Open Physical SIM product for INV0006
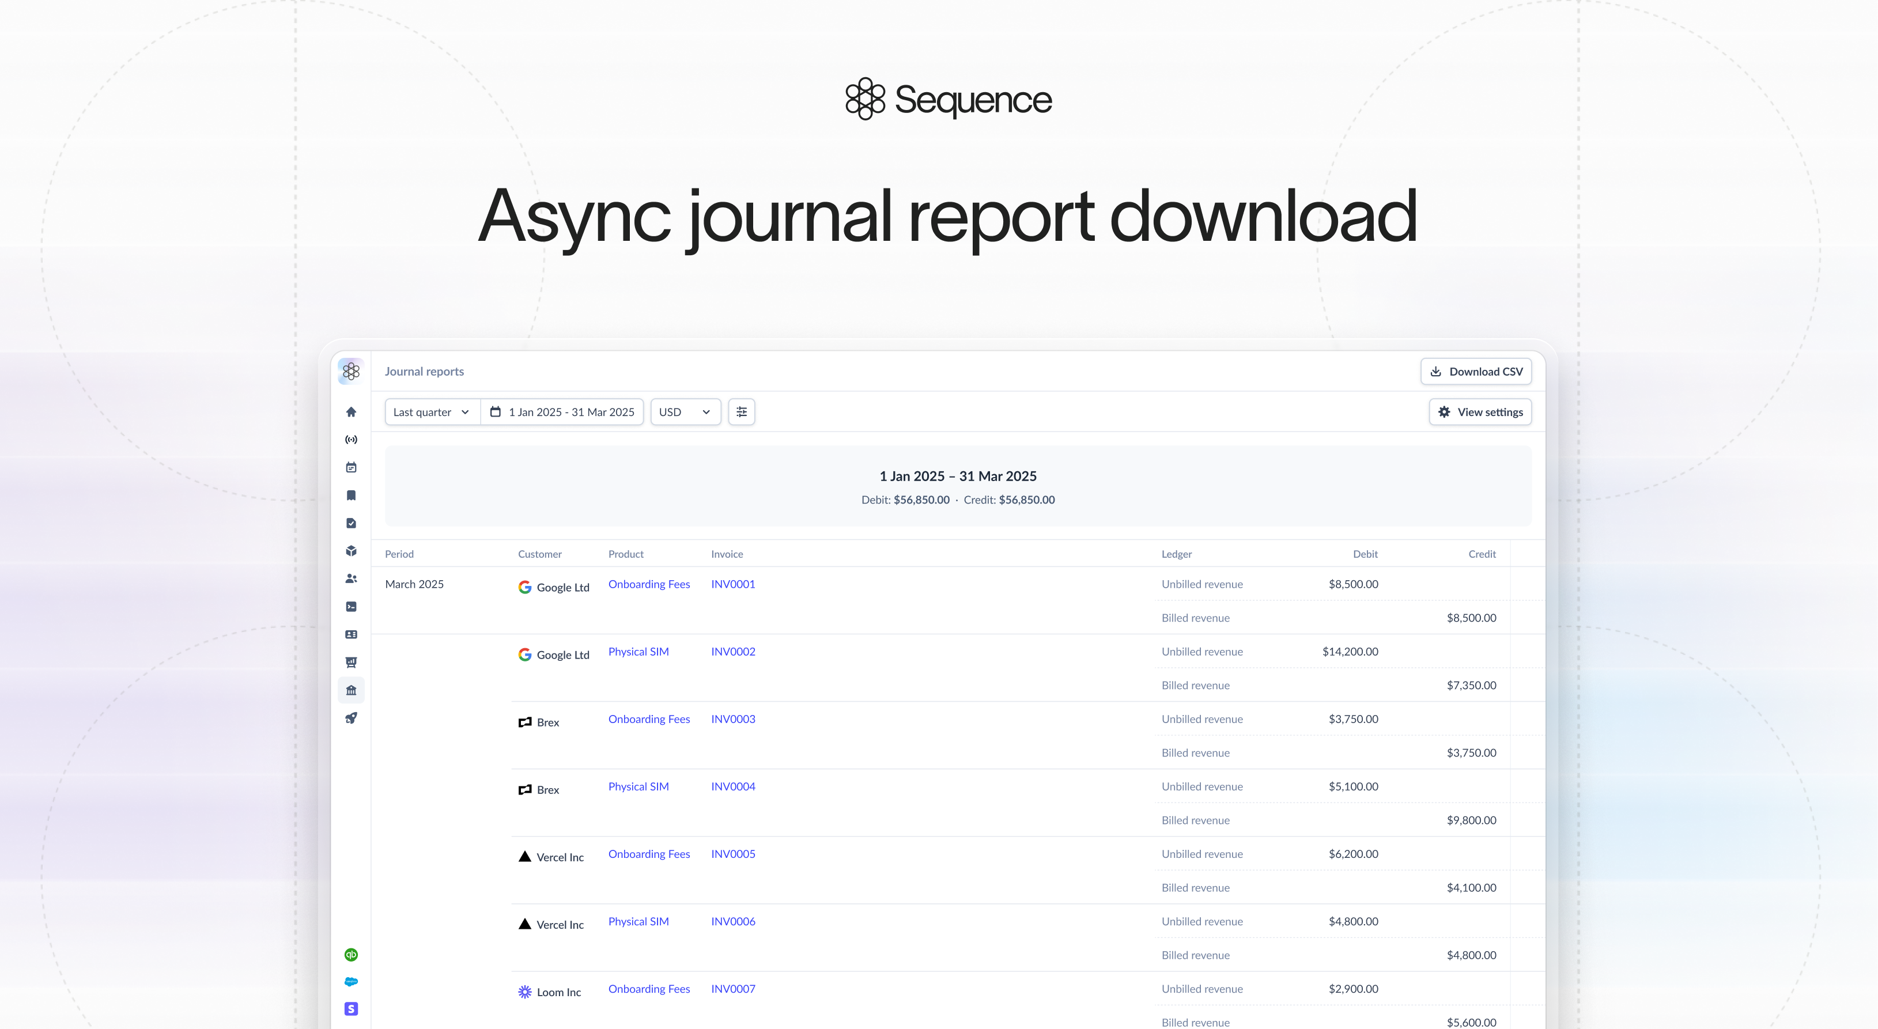 pos(638,921)
